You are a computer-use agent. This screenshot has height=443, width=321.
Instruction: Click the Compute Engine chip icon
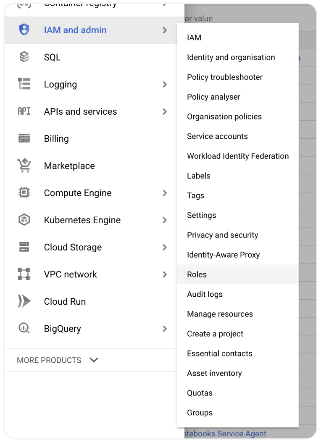[x=24, y=192]
